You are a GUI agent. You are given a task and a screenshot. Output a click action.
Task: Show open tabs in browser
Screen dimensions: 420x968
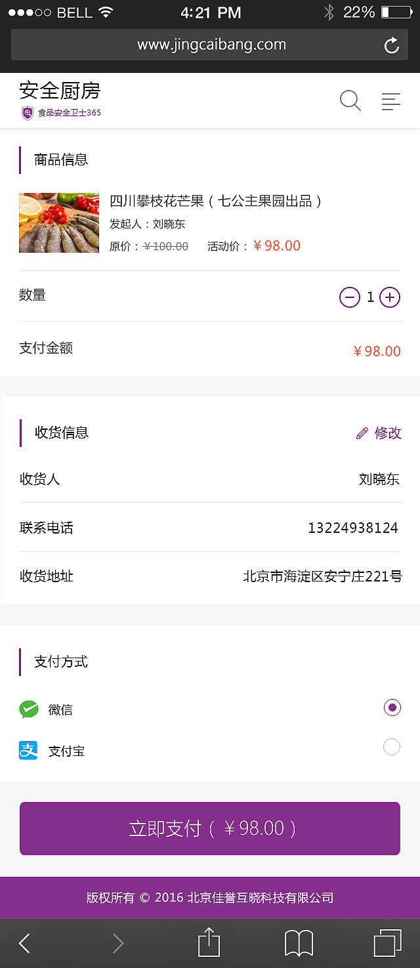pyautogui.click(x=387, y=943)
